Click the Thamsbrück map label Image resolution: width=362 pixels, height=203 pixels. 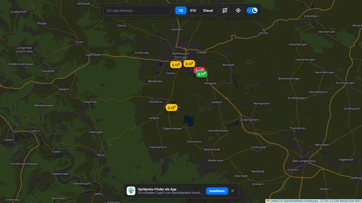tap(298, 128)
